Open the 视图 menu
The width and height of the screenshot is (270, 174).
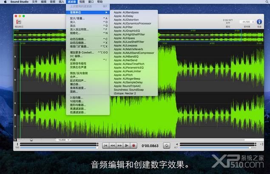pos(82,2)
